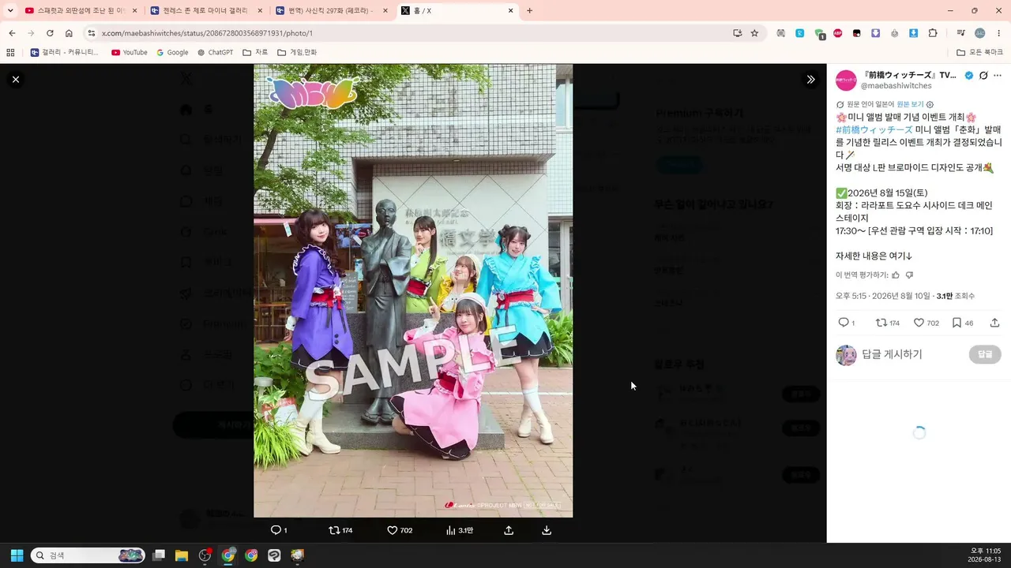Open the blue 'R' extension icon

click(x=800, y=33)
